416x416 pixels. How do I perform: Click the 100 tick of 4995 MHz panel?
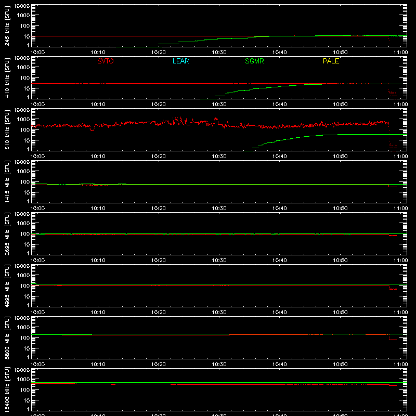point(25,286)
